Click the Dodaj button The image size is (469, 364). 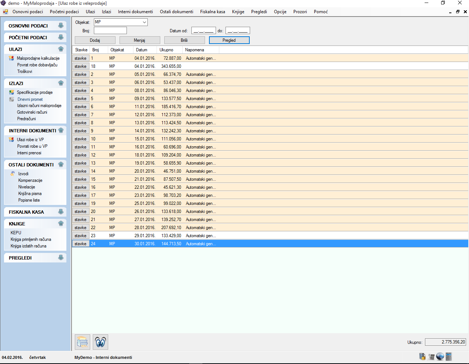click(95, 40)
